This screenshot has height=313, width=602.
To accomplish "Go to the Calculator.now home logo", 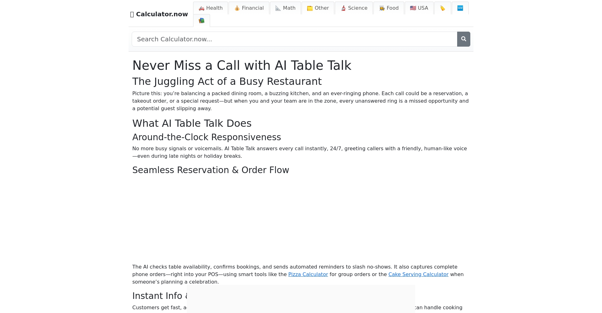I will click(159, 14).
